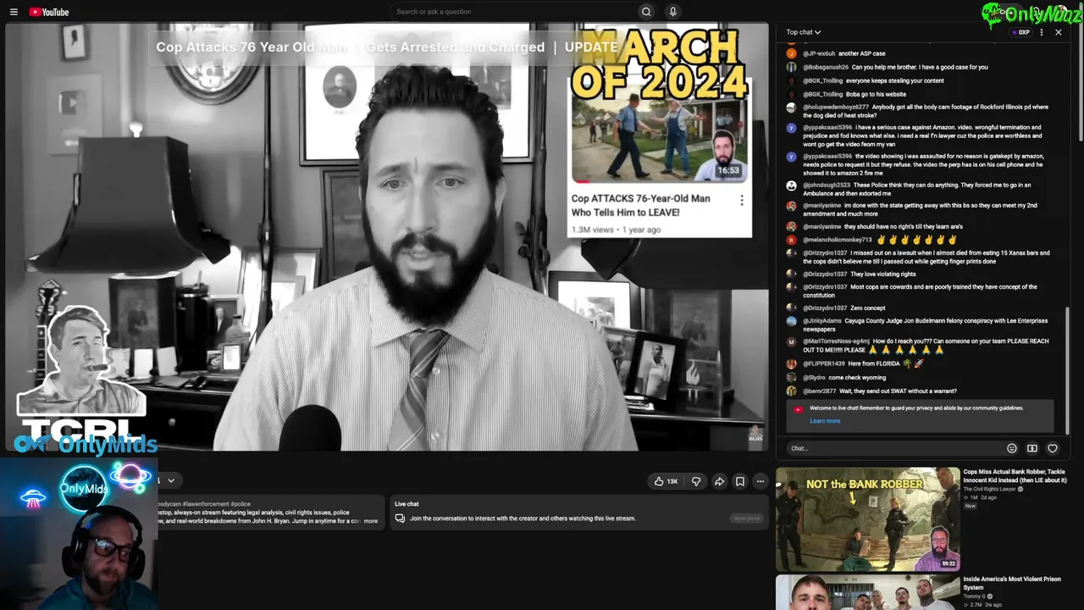Image resolution: width=1084 pixels, height=610 pixels.
Task: Follow the Learn more link in chat
Action: click(x=825, y=421)
